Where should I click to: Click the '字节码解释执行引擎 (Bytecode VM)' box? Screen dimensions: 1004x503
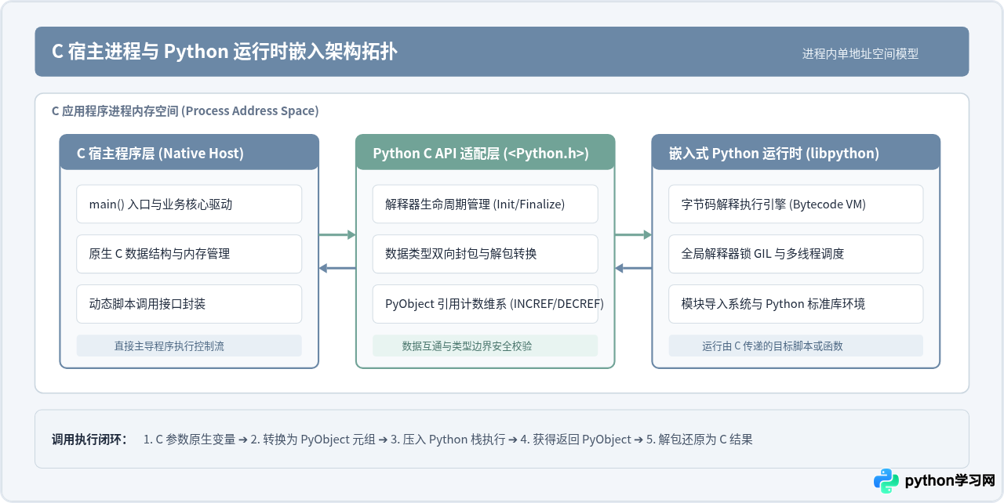point(796,204)
